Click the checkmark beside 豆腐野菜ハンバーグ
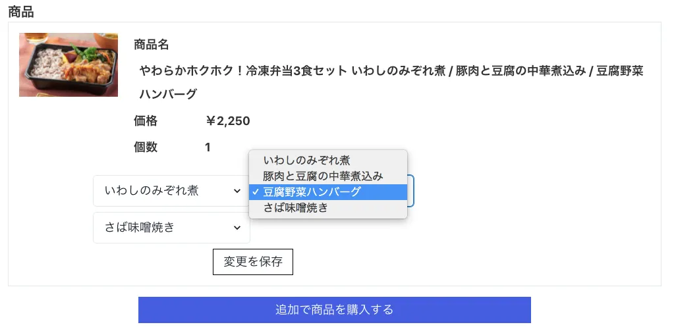Screen dimensions: 676x333 pos(254,192)
